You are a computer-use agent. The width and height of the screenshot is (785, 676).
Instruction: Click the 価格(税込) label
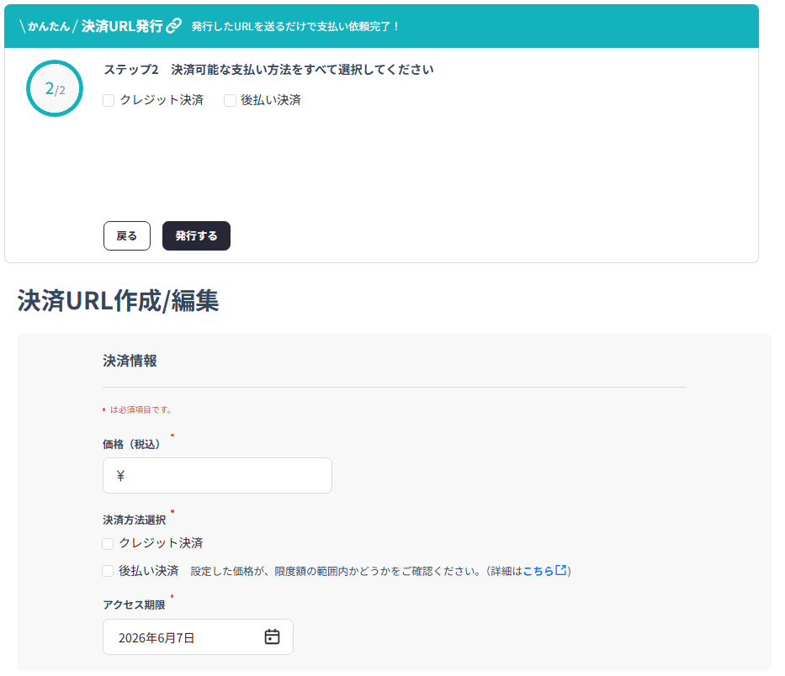click(x=131, y=444)
